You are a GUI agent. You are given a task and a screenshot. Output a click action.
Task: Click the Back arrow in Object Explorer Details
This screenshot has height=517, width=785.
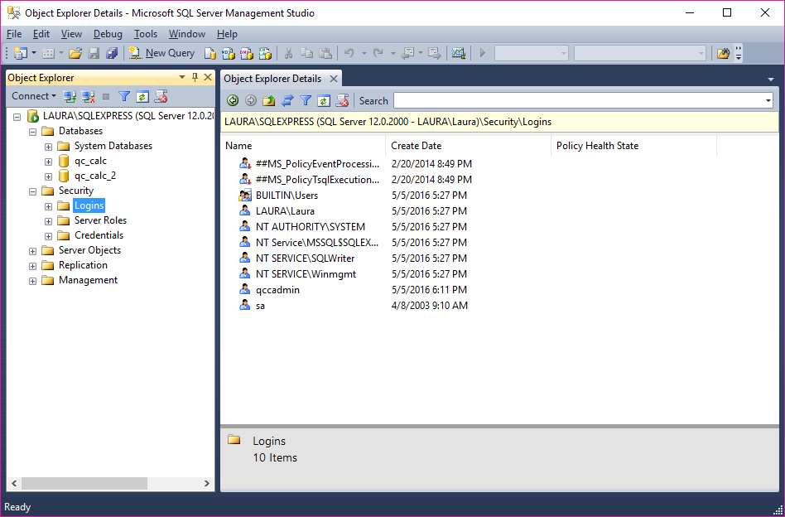(x=233, y=100)
